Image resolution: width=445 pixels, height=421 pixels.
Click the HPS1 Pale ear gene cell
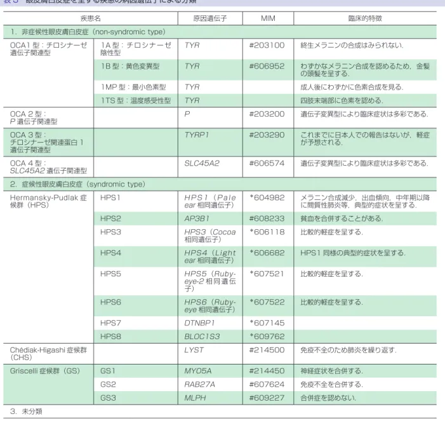coord(210,201)
